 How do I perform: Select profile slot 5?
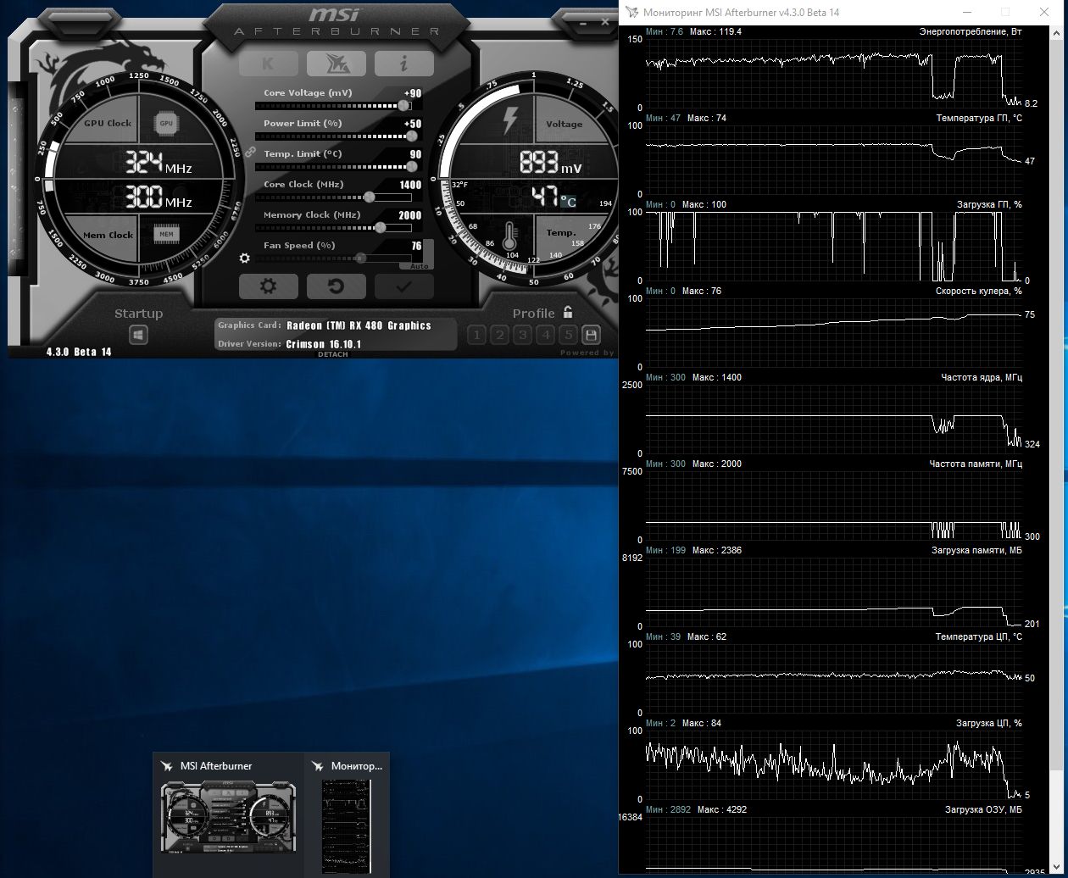[x=568, y=335]
